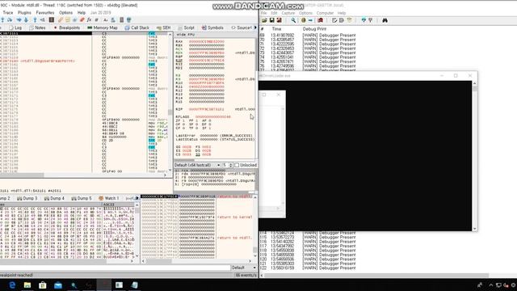Open the Plugins menu in x64dbg

coord(24,13)
